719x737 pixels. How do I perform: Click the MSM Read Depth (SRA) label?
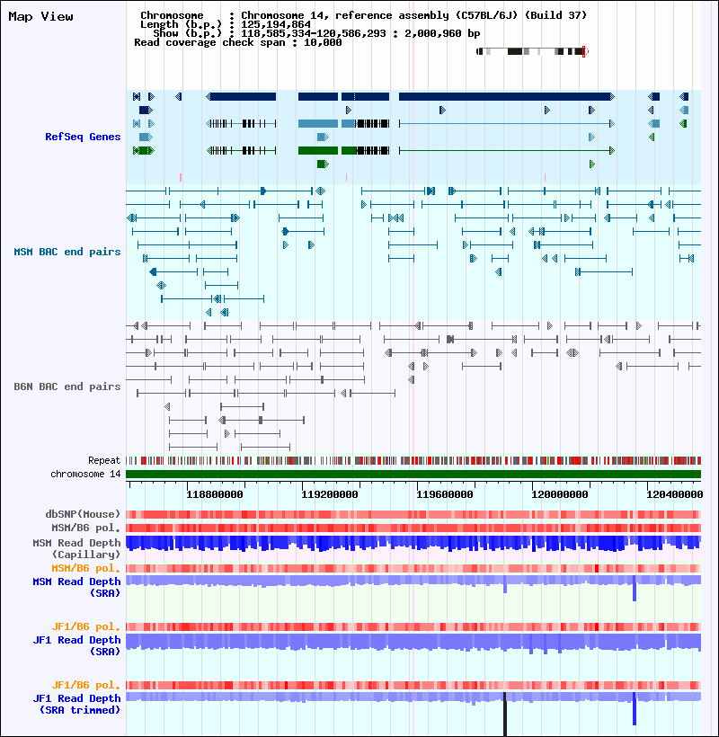(x=76, y=587)
